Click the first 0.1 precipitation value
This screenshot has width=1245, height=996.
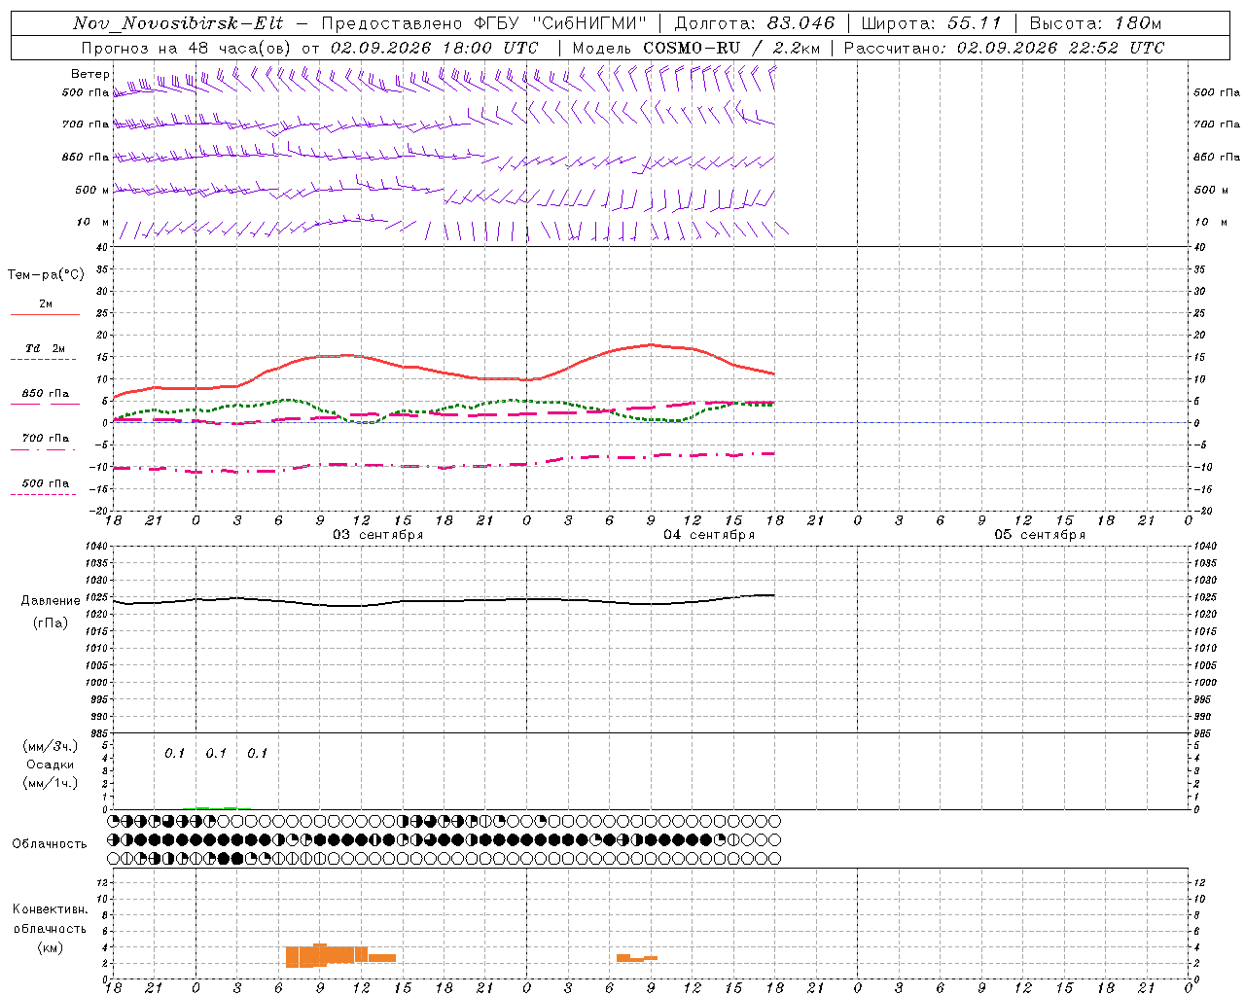click(174, 753)
